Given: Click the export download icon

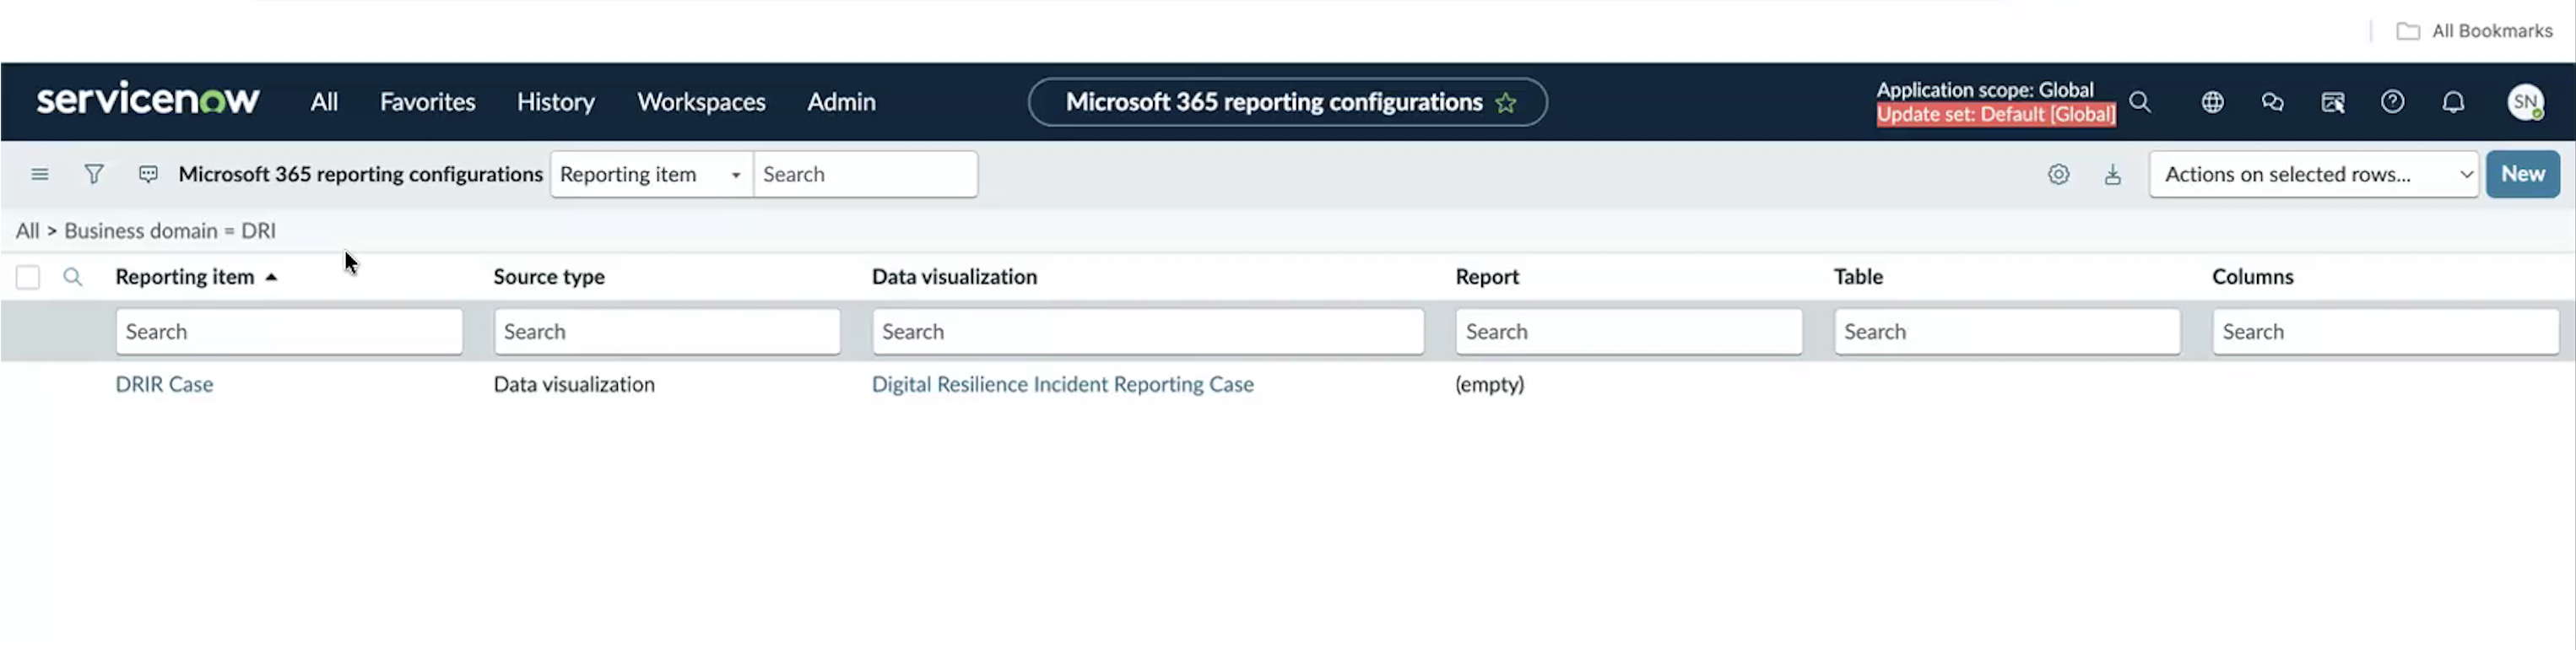Looking at the screenshot, I should click(x=2112, y=174).
